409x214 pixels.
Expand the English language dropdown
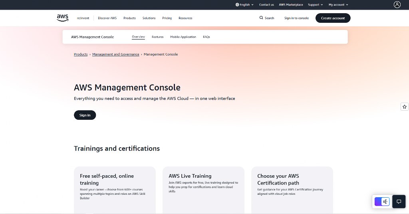(x=244, y=5)
